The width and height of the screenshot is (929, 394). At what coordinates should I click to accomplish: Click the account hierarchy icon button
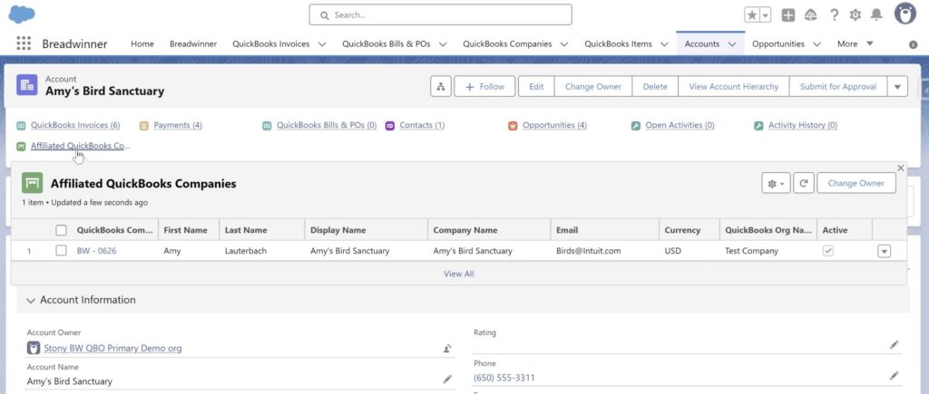tap(440, 86)
